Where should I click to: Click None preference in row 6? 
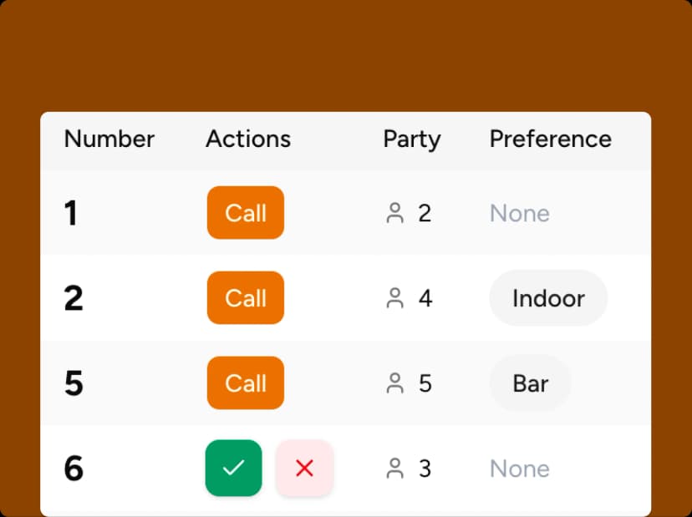[519, 469]
